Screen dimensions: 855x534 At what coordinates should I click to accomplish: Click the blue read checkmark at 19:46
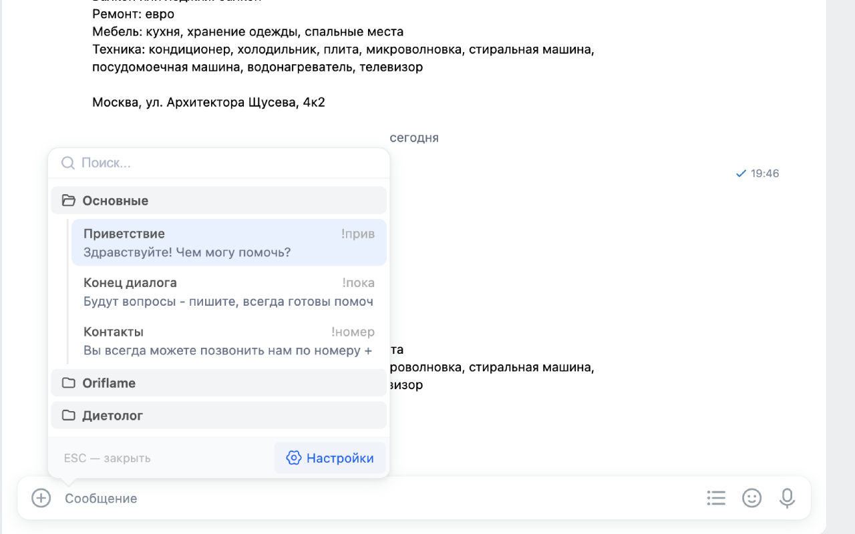tap(741, 174)
